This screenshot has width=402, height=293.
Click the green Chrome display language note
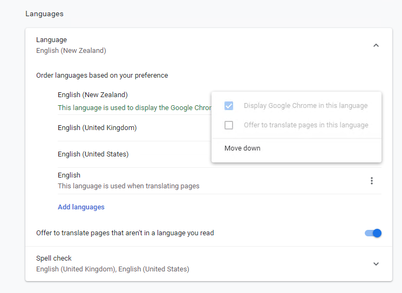click(134, 108)
